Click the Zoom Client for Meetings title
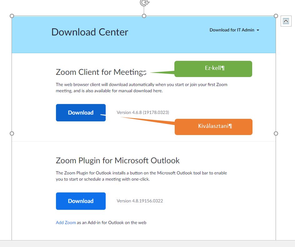This screenshot has height=247, width=295. (x=101, y=72)
